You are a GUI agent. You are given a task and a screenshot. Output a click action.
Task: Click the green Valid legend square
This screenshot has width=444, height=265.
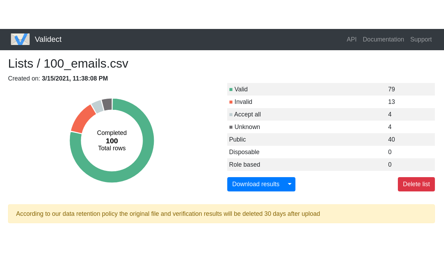coord(231,90)
